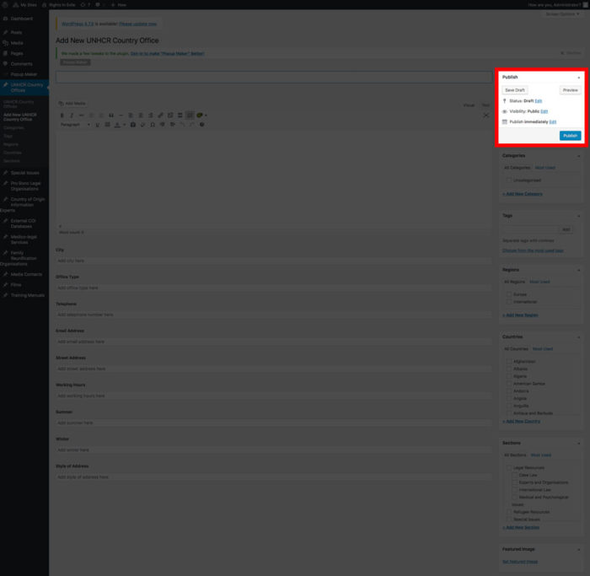
Task: Collapse the Sections box with its arrow
Action: tap(579, 443)
